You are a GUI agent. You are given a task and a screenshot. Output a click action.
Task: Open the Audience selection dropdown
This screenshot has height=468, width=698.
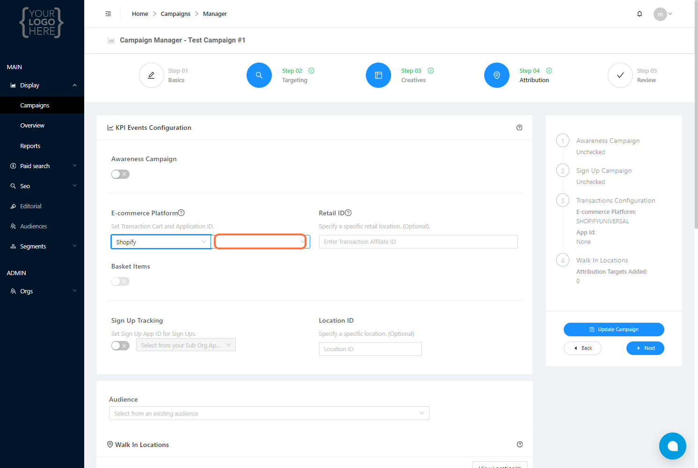269,413
